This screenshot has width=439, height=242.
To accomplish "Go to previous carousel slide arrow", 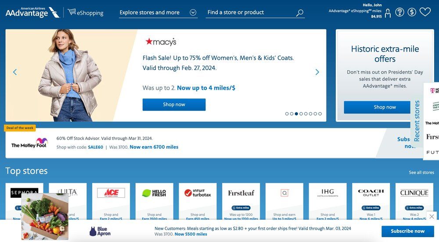I will point(15,72).
